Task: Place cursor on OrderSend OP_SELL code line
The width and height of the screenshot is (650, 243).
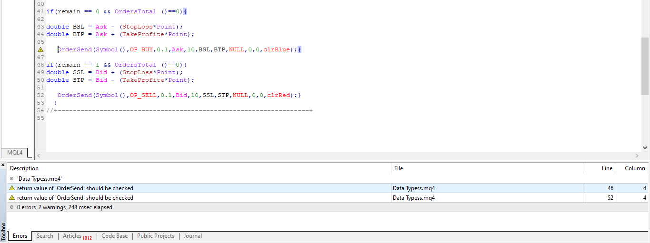Action: [x=179, y=95]
